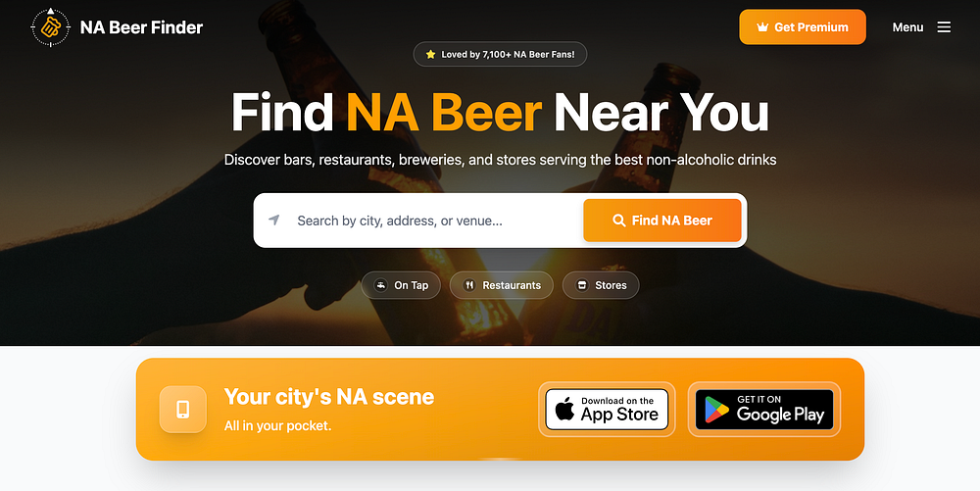Click the NA Beer Finder title text
The width and height of the screenshot is (980, 491).
tap(142, 27)
